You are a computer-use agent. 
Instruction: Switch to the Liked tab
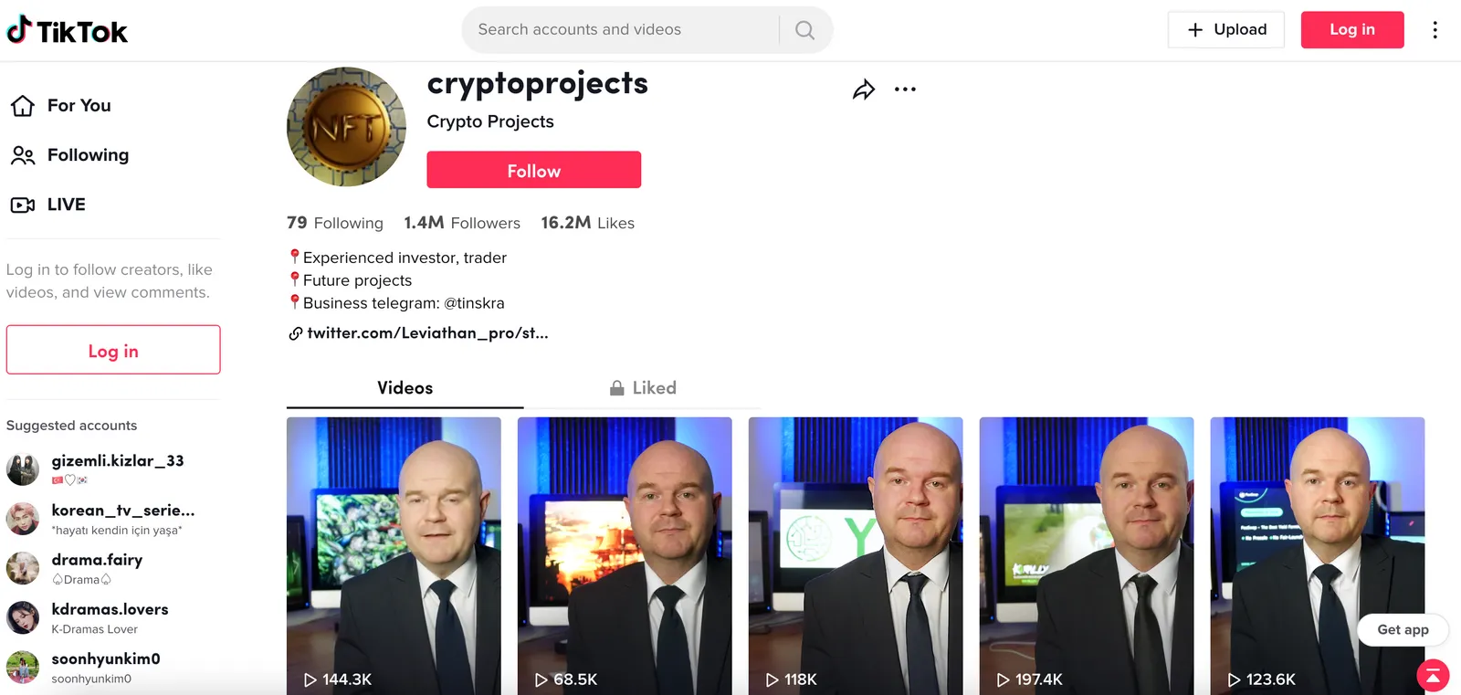643,388
